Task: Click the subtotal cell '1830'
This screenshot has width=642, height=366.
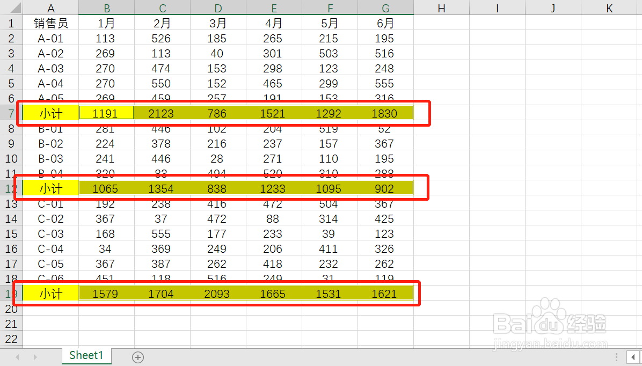Action: 386,113
